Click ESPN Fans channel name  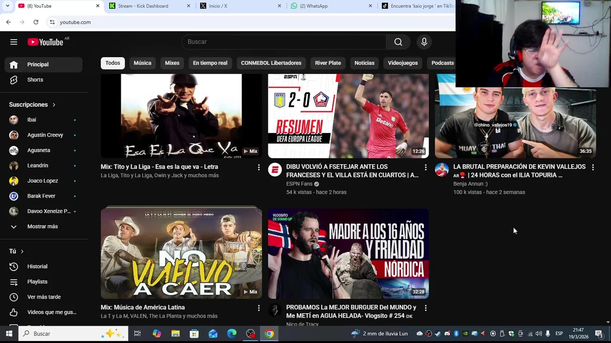[x=299, y=184]
